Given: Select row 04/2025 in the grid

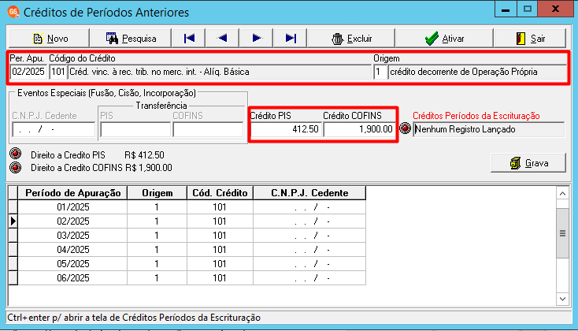Looking at the screenshot, I should [x=191, y=250].
